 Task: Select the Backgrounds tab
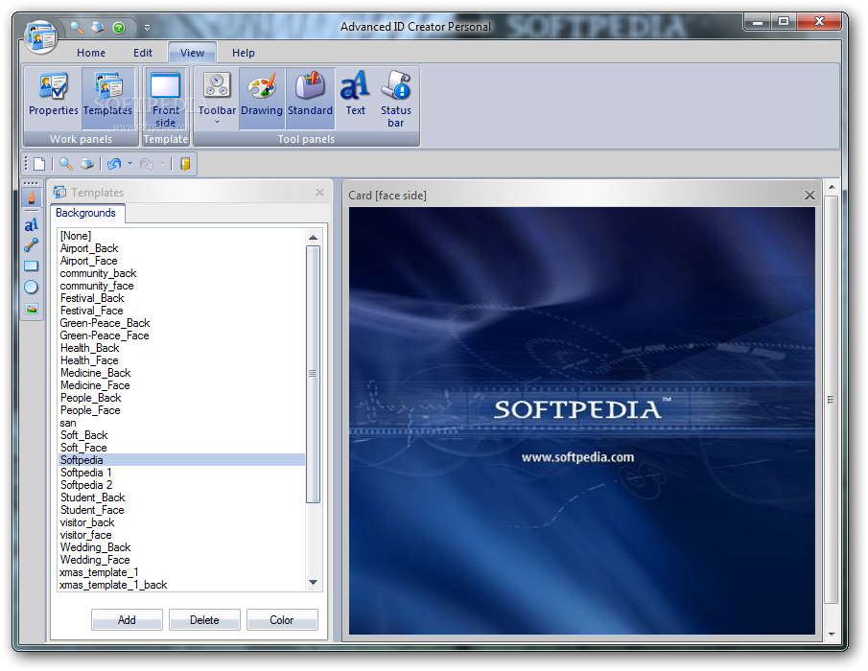coord(86,213)
